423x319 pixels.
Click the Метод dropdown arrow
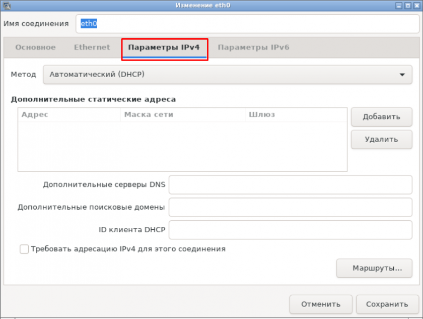(x=402, y=74)
